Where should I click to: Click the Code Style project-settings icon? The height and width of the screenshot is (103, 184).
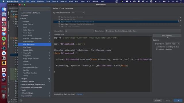[x=49, y=33]
